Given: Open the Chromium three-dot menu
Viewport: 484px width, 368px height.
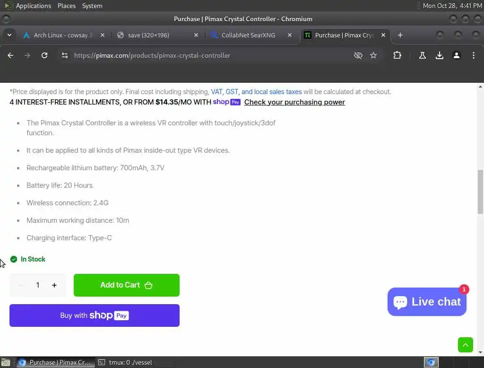Looking at the screenshot, I should click(474, 56).
